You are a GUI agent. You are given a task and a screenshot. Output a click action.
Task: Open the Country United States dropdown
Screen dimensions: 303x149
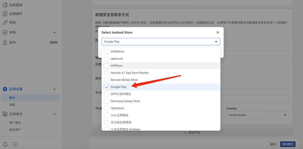pos(257,115)
